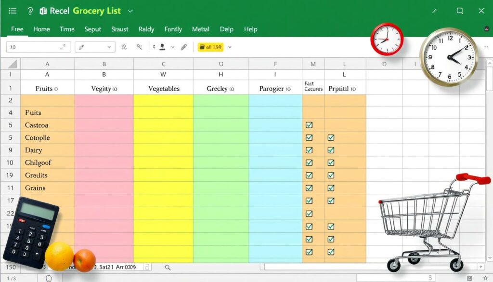
Task: Select row 11 header
Action: (x=10, y=188)
